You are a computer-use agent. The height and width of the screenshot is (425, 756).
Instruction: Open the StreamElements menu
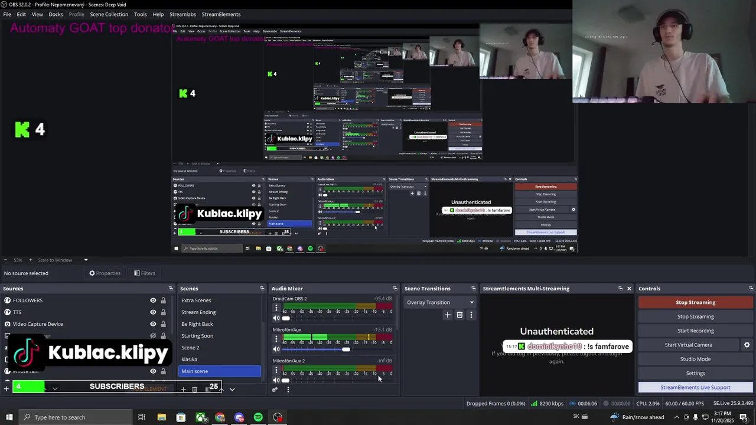tap(221, 14)
